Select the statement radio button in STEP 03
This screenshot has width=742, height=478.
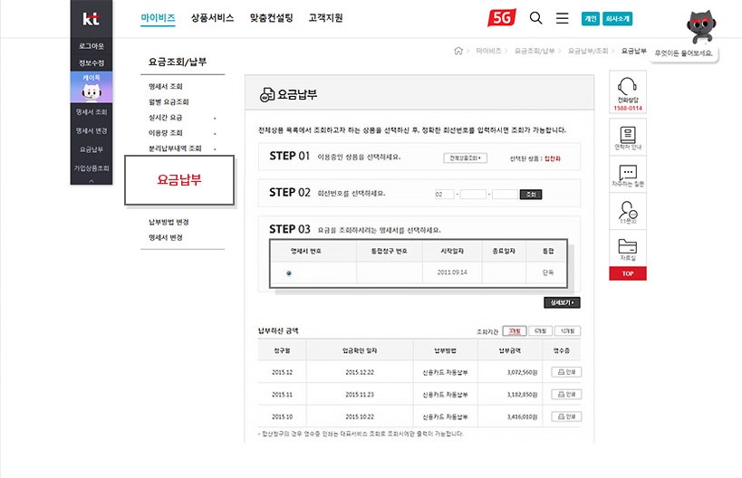click(289, 272)
